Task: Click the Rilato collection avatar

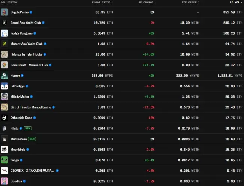Action: (4, 129)
